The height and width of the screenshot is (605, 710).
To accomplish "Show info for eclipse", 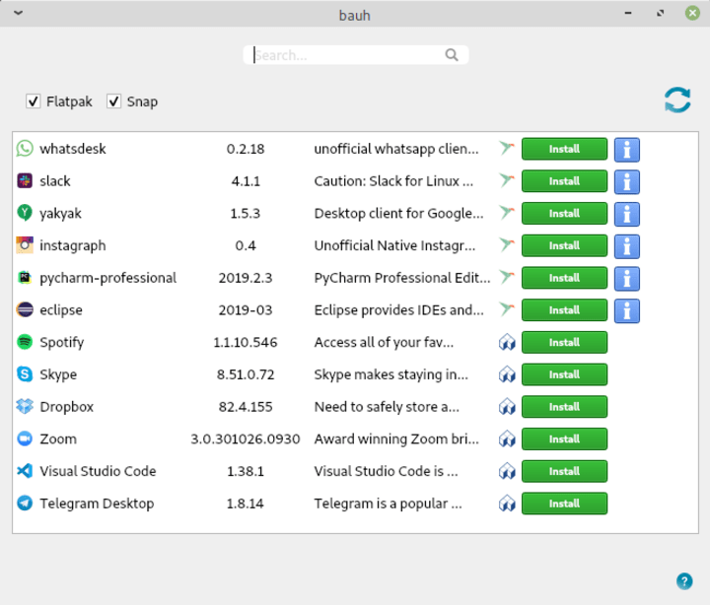I will [627, 310].
